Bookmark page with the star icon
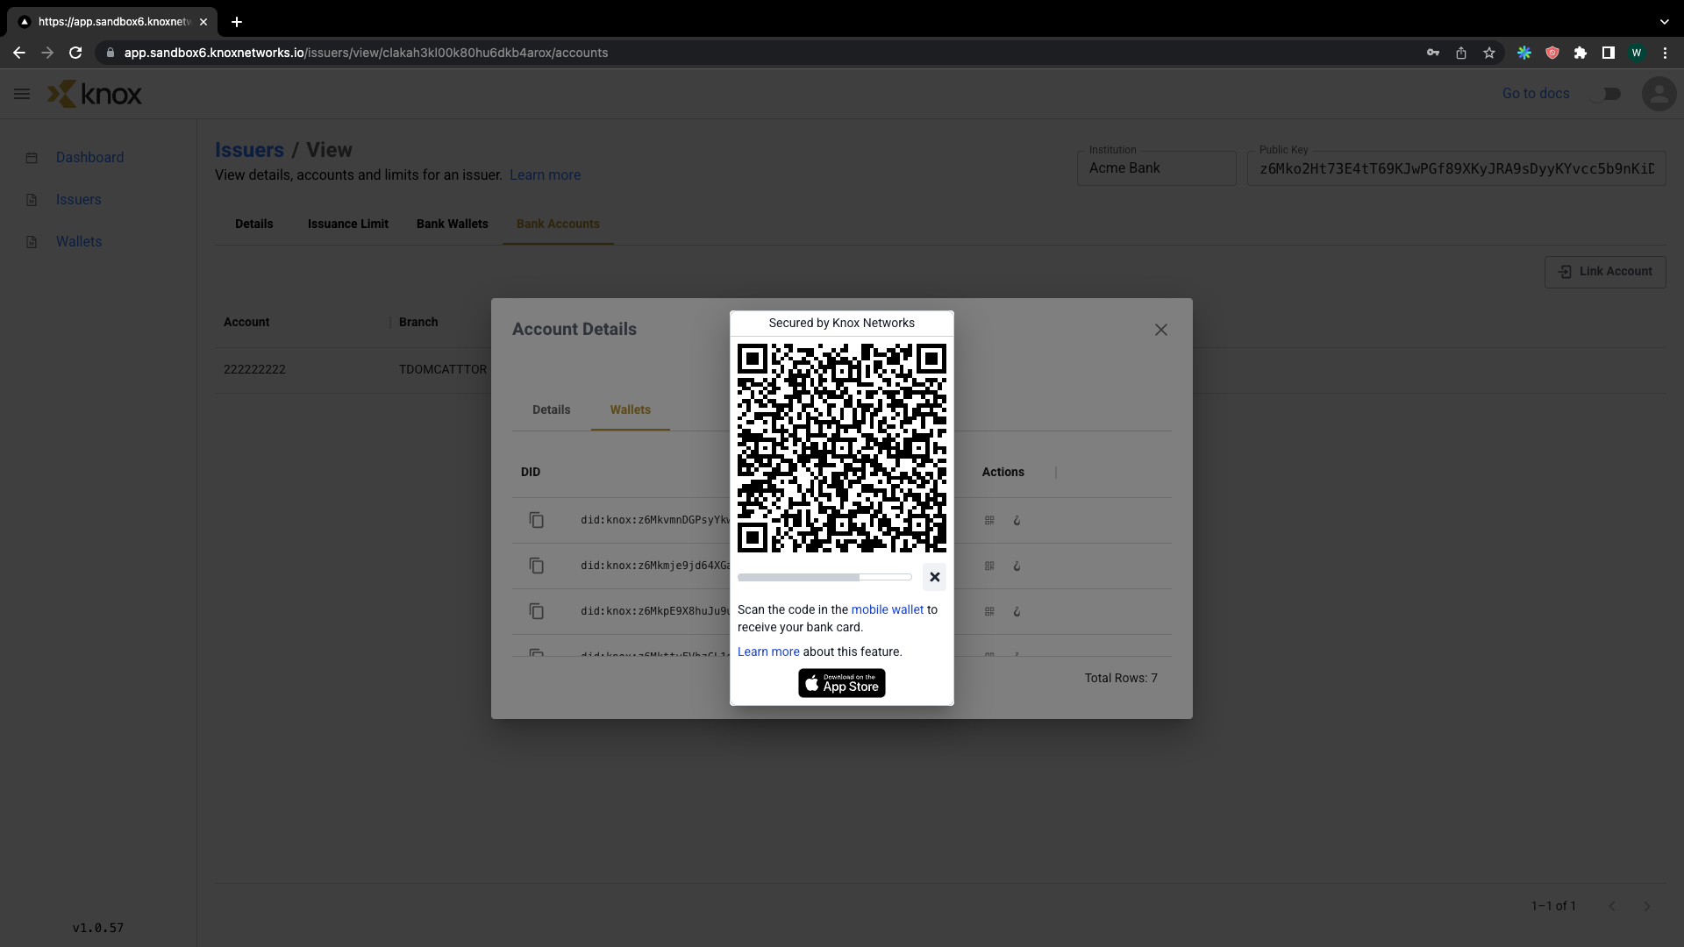This screenshot has height=947, width=1684. click(1489, 53)
